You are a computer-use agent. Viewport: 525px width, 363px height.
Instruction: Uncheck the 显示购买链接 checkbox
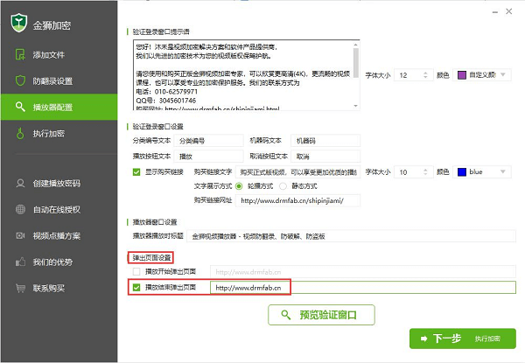click(x=136, y=172)
